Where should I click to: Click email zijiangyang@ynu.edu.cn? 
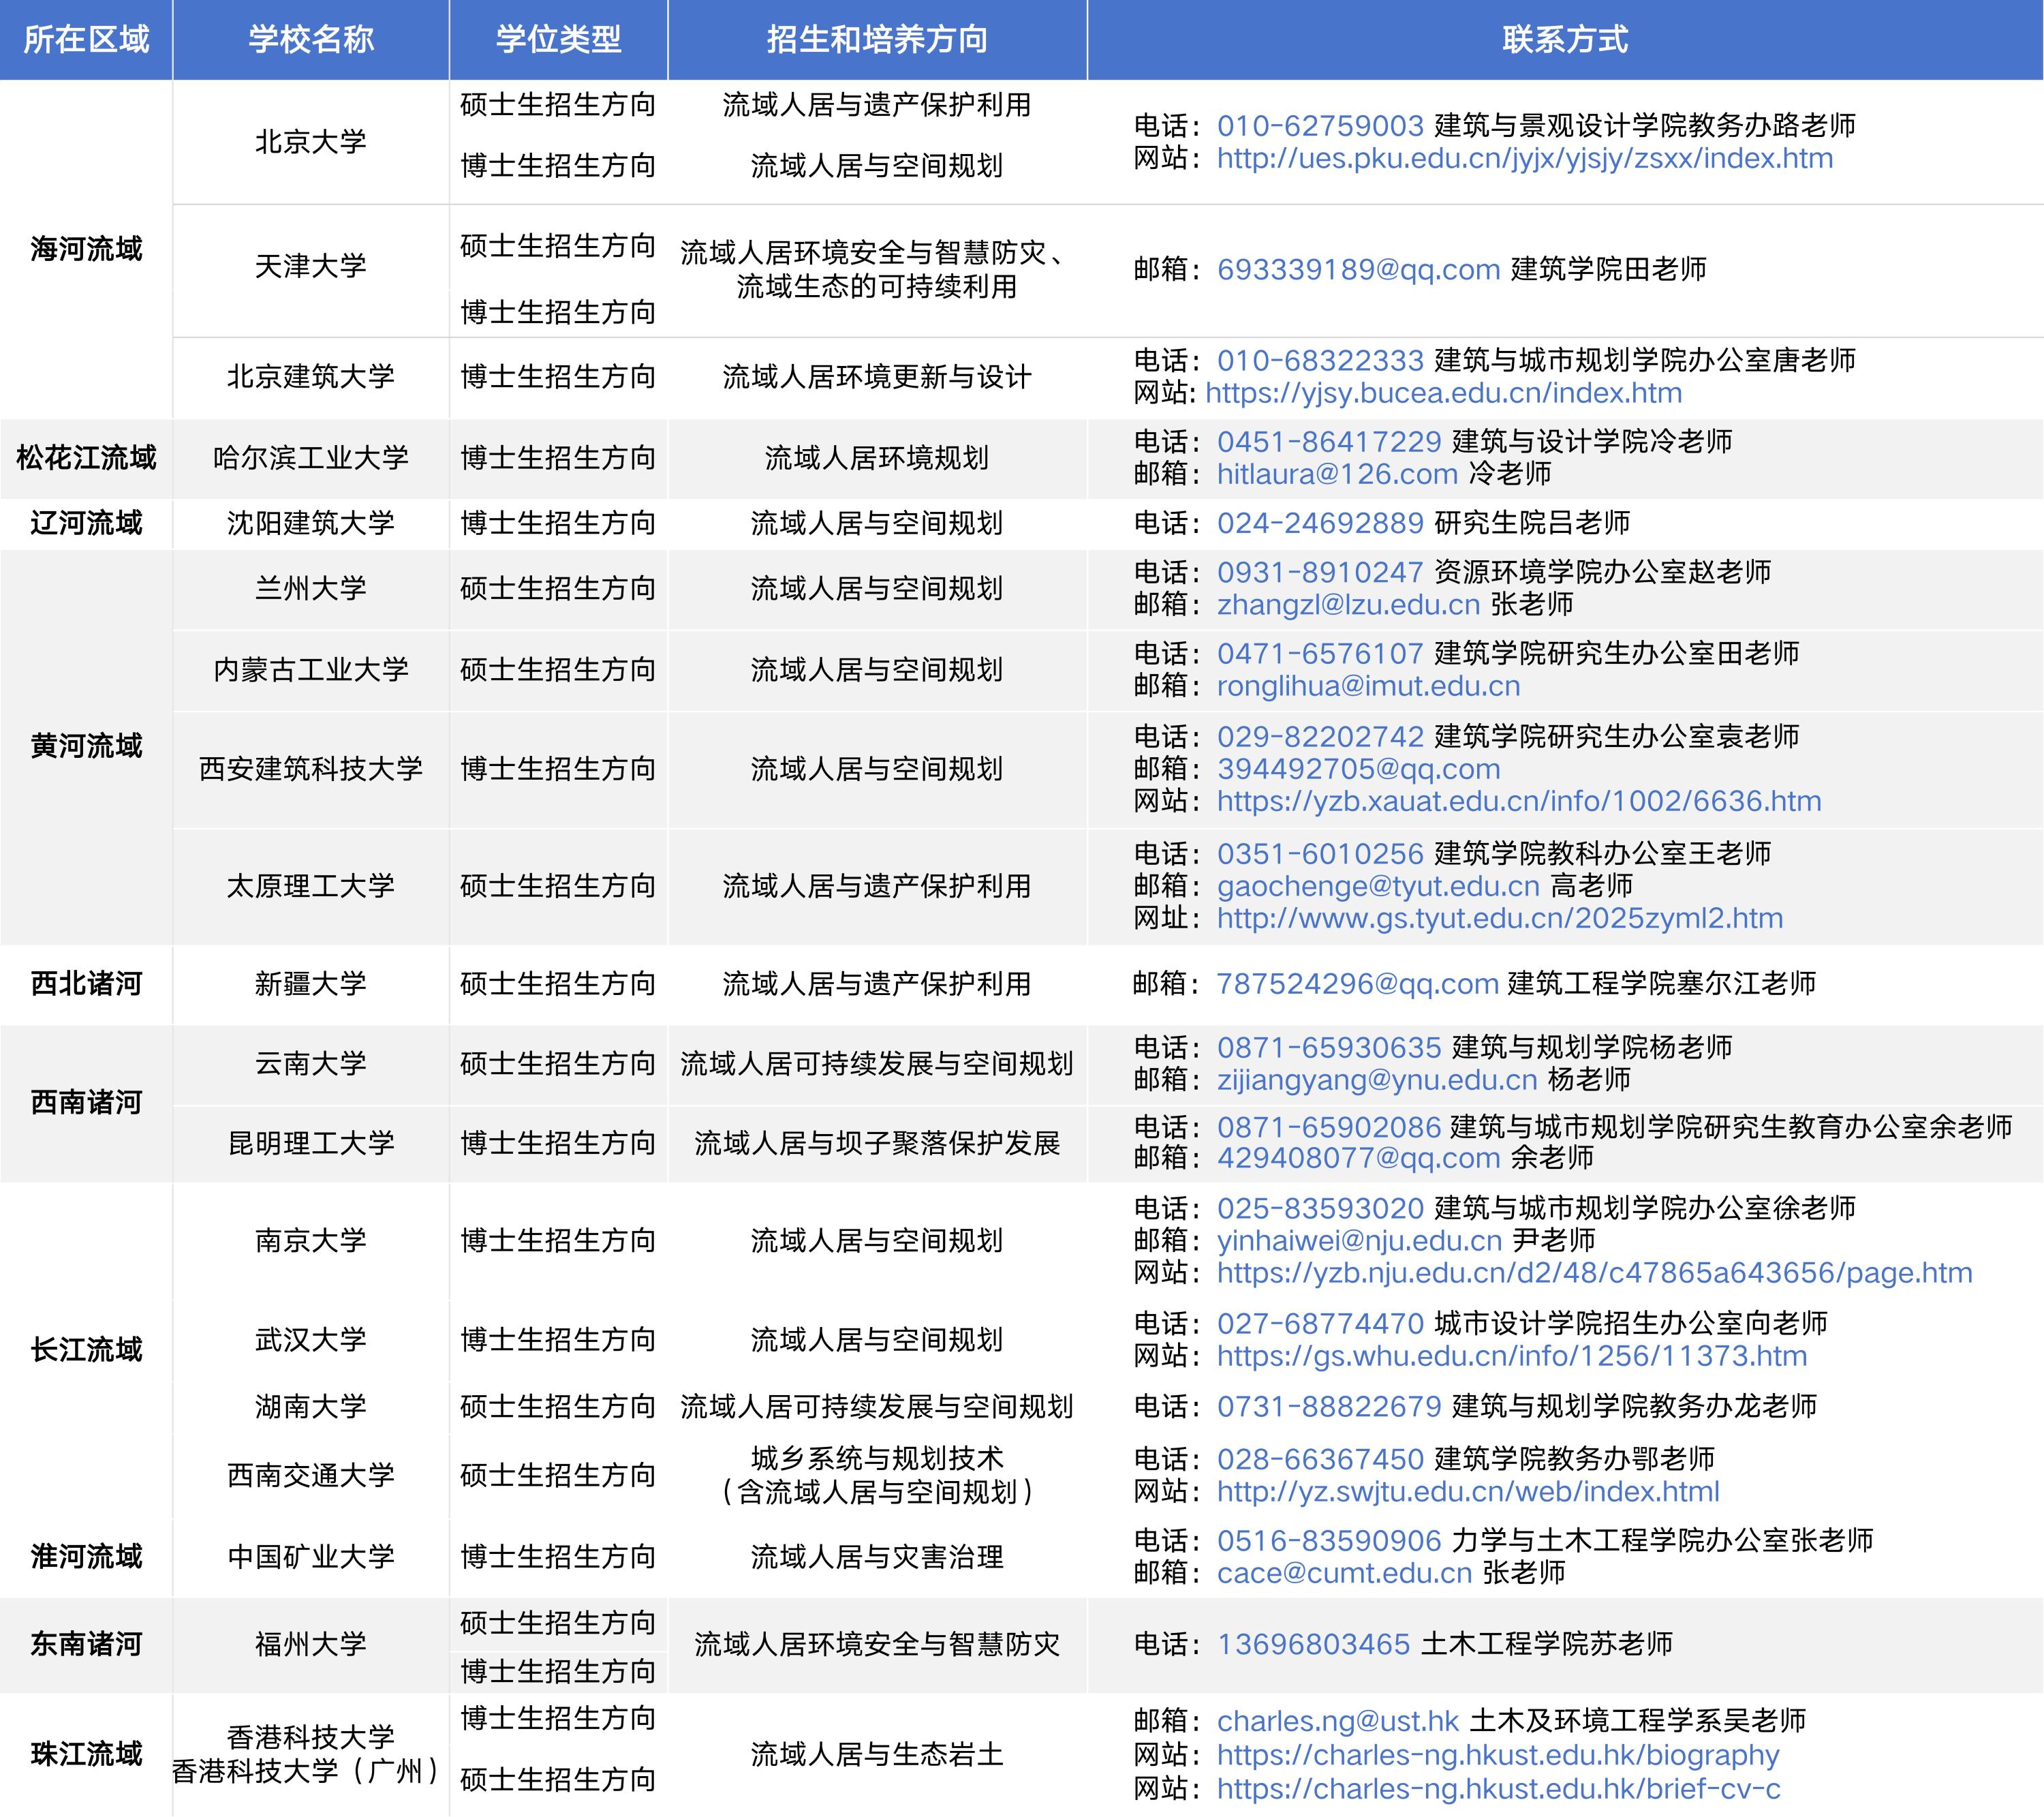point(1377,1080)
